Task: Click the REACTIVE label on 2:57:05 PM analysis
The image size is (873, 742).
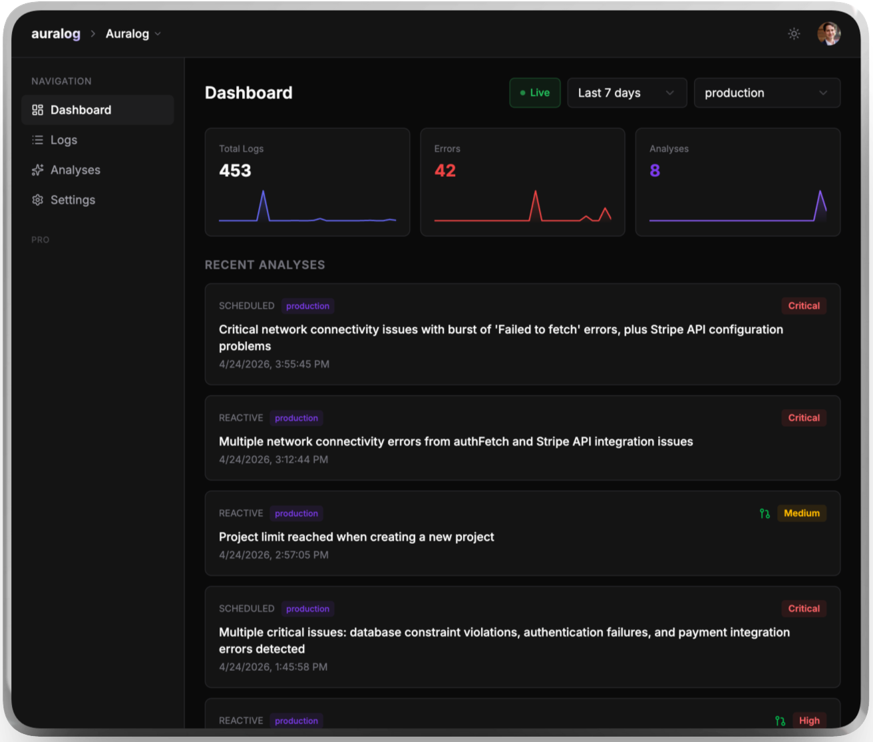Action: [x=241, y=513]
